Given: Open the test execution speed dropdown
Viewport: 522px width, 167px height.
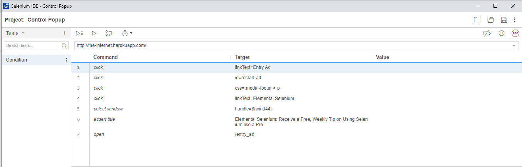Looking at the screenshot, I should [x=127, y=33].
